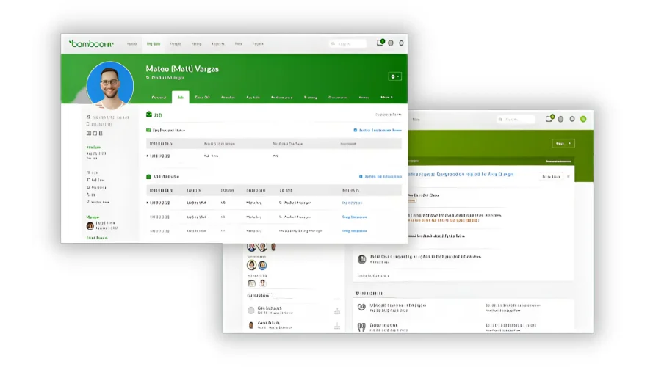
Task: Open the People navigation item
Action: (x=176, y=44)
